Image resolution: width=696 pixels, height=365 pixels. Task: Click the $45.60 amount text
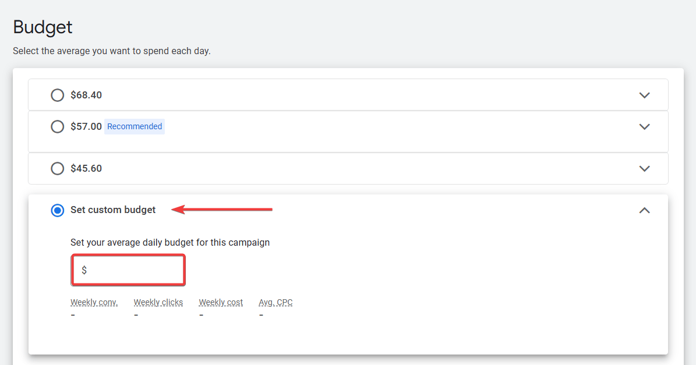(x=86, y=168)
